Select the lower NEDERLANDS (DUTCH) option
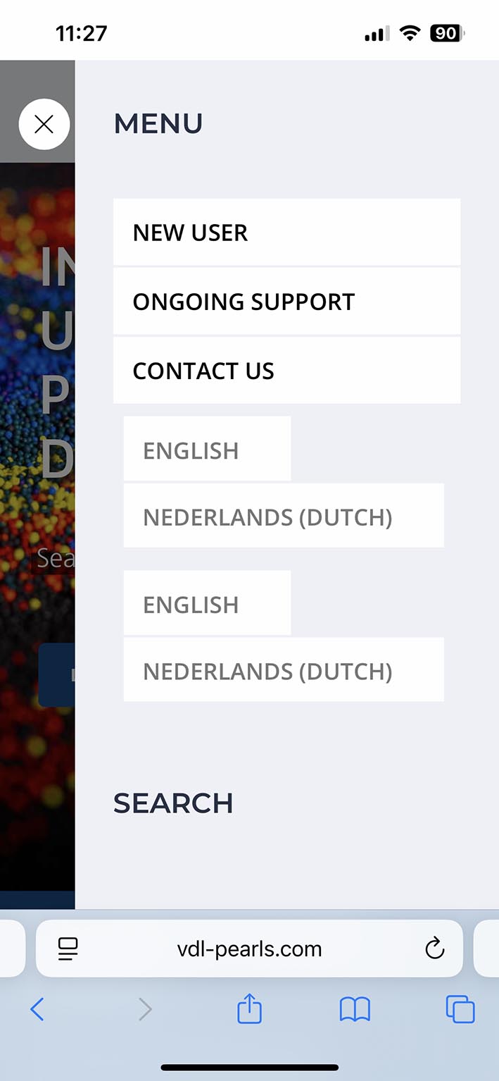Screen dimensions: 499x1081 click(283, 670)
